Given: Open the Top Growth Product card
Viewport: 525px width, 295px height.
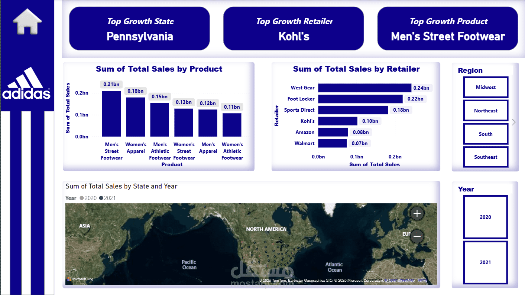Looking at the screenshot, I should tap(448, 29).
